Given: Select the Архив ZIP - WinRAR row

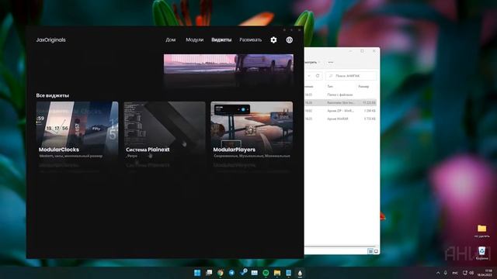Looking at the screenshot, I should pos(340,111).
